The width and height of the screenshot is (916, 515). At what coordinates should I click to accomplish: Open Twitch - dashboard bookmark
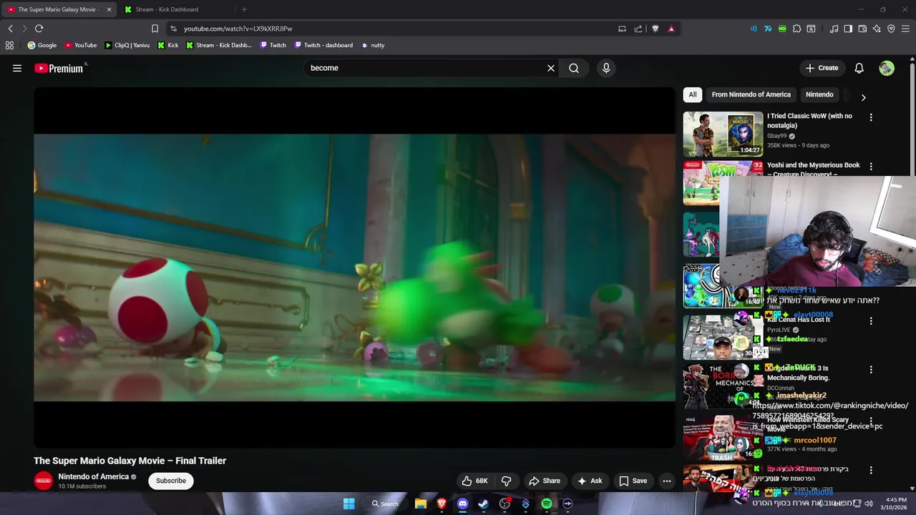(323, 45)
